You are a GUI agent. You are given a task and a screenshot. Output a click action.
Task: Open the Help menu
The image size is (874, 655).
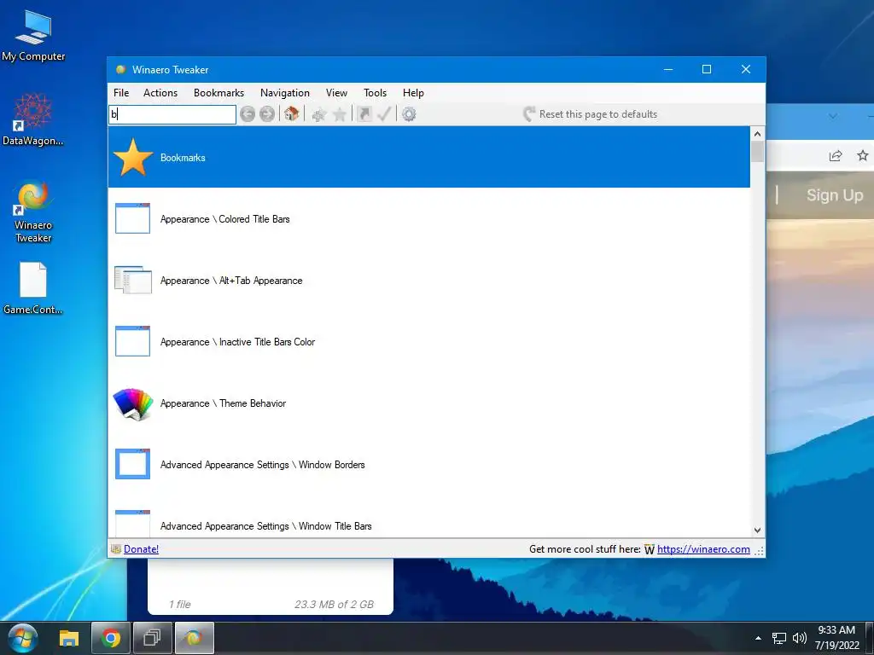(414, 93)
